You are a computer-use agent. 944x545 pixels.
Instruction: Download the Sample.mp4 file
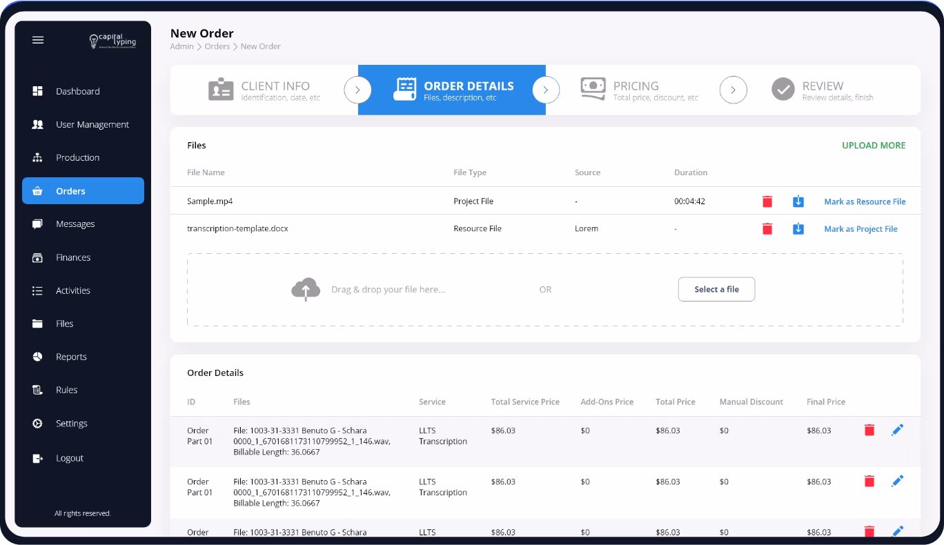798,201
